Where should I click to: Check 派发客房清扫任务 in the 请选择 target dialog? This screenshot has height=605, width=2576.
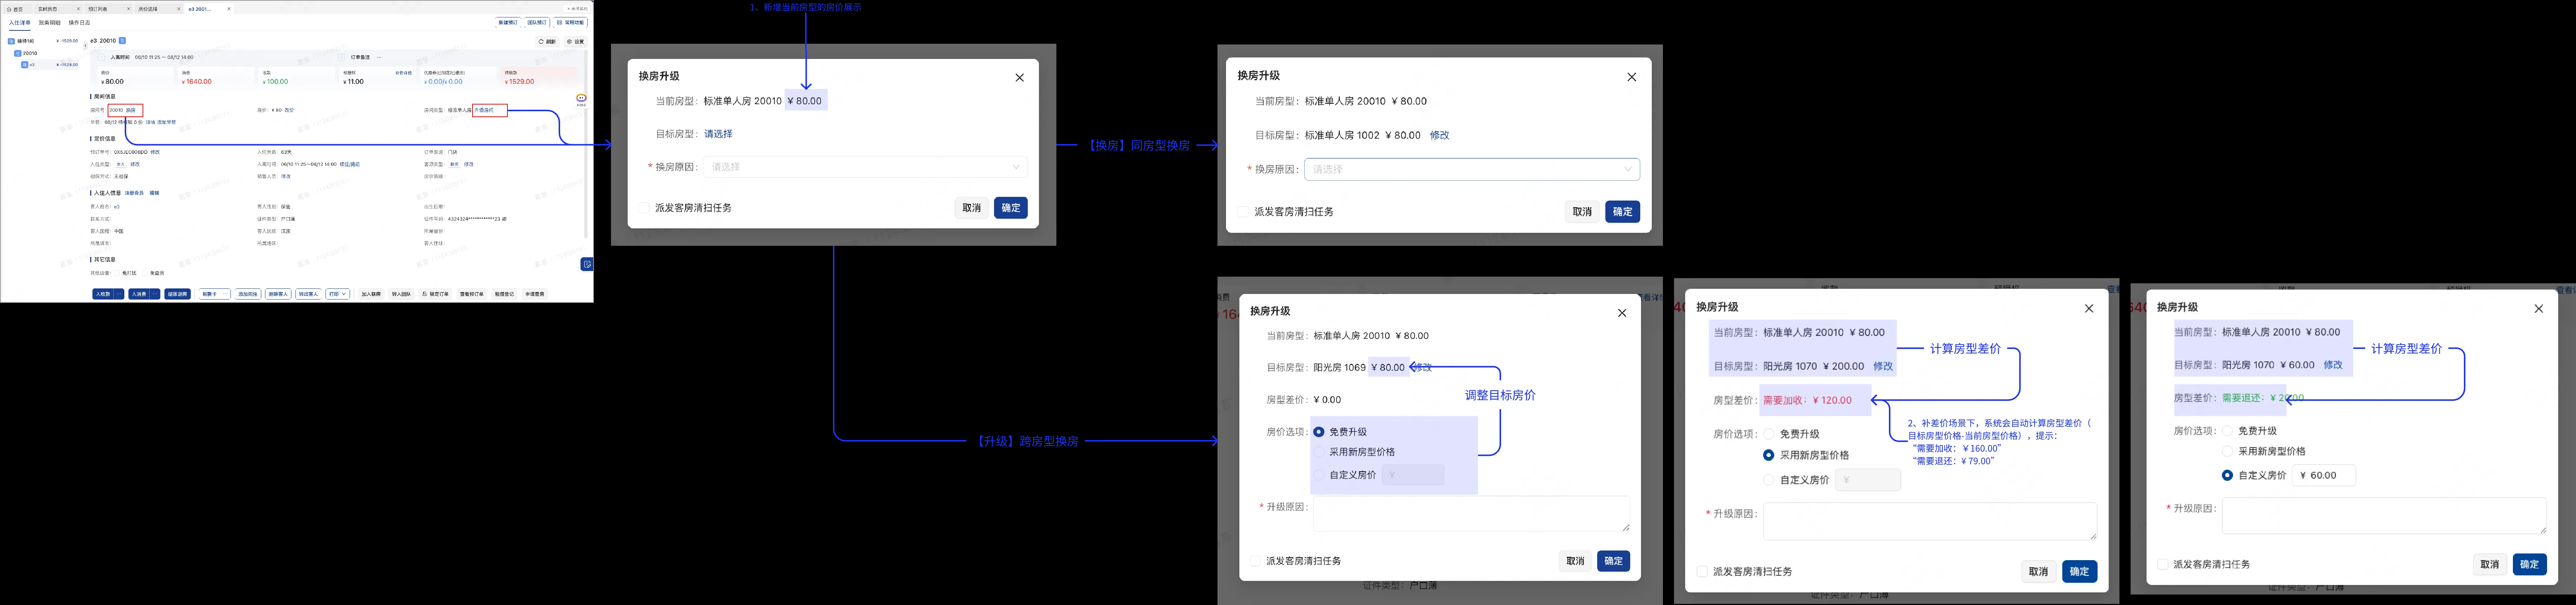pos(644,208)
